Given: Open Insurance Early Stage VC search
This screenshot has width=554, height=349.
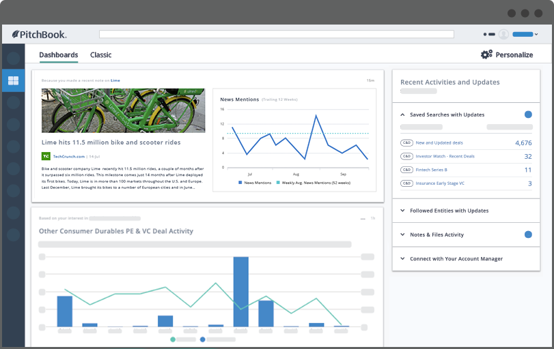Looking at the screenshot, I should tap(440, 183).
